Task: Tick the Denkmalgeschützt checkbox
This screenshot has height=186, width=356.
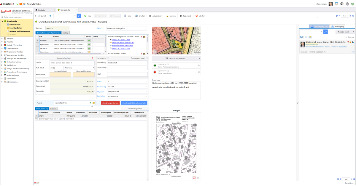Action: pos(147,58)
